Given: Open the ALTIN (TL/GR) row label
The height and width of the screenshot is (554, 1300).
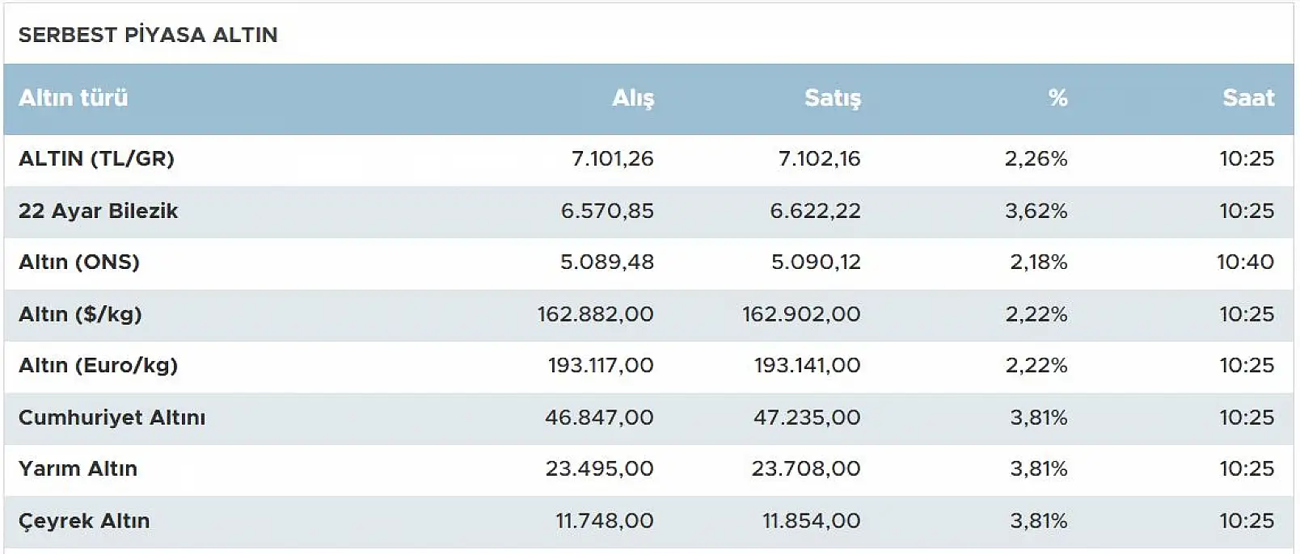Looking at the screenshot, I should pos(96,159).
